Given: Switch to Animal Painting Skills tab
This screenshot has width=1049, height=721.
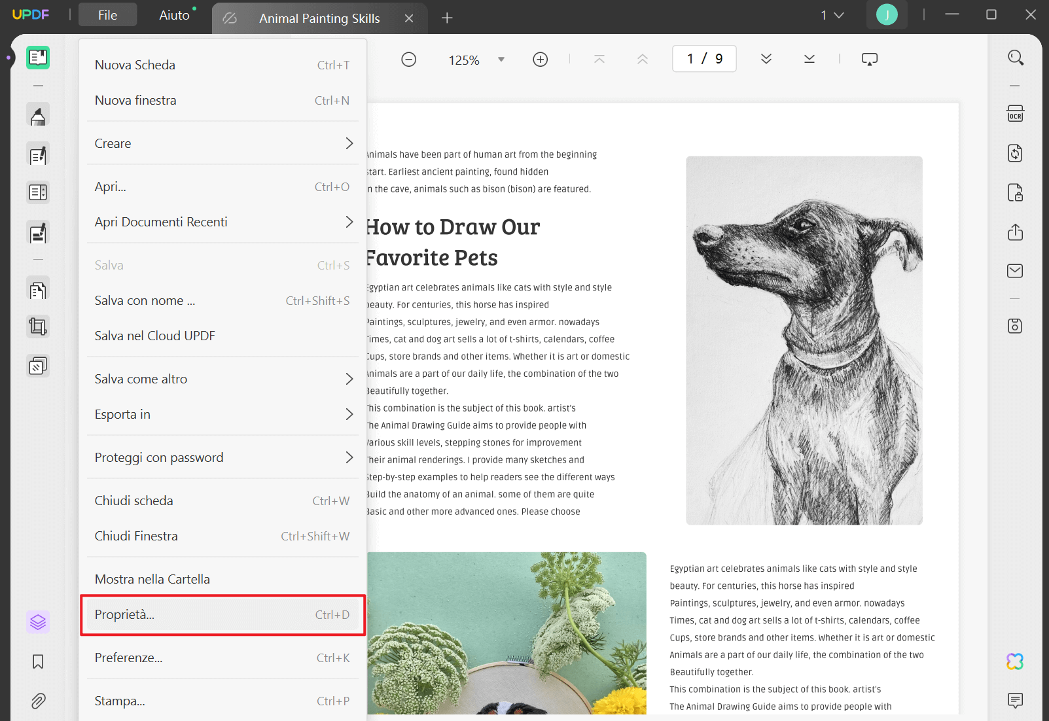Looking at the screenshot, I should [319, 18].
